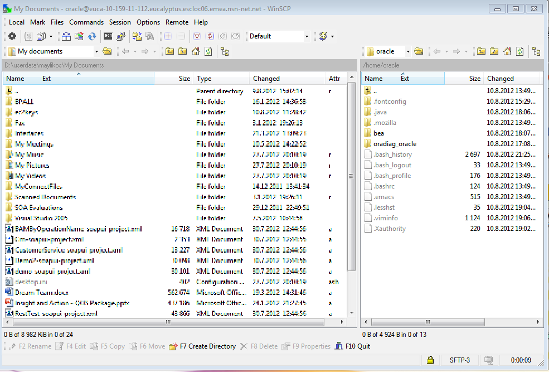Click F8 Delete button
This screenshot has width=549, height=372.
tap(259, 346)
